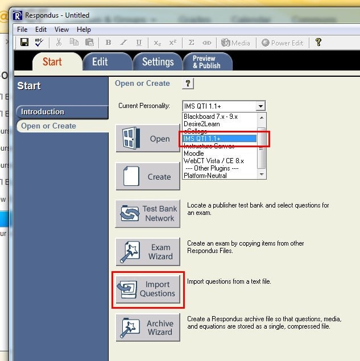
Task: Choose Moodle from personality list
Action: pyautogui.click(x=220, y=153)
